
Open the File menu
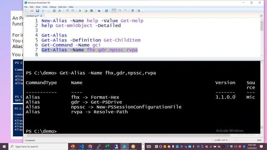coord(26,7)
